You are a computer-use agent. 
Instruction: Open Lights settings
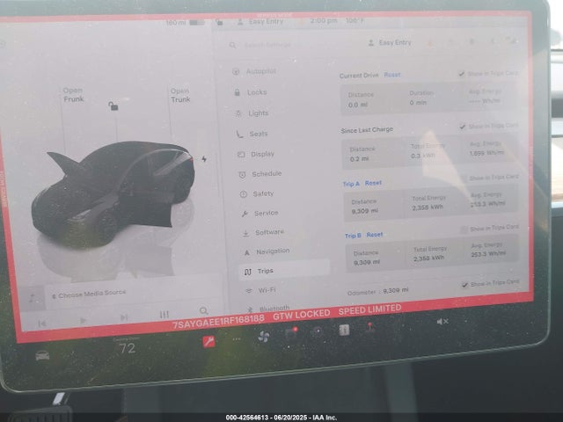coord(252,113)
